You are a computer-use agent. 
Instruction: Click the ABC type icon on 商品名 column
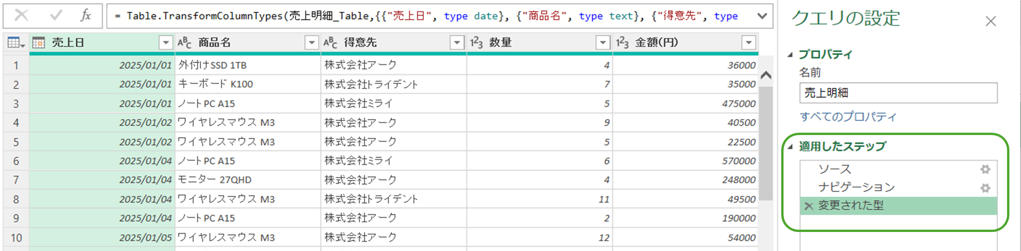click(x=184, y=43)
